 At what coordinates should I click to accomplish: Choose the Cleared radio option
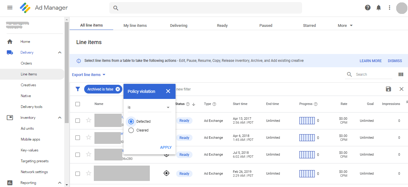pos(131,130)
